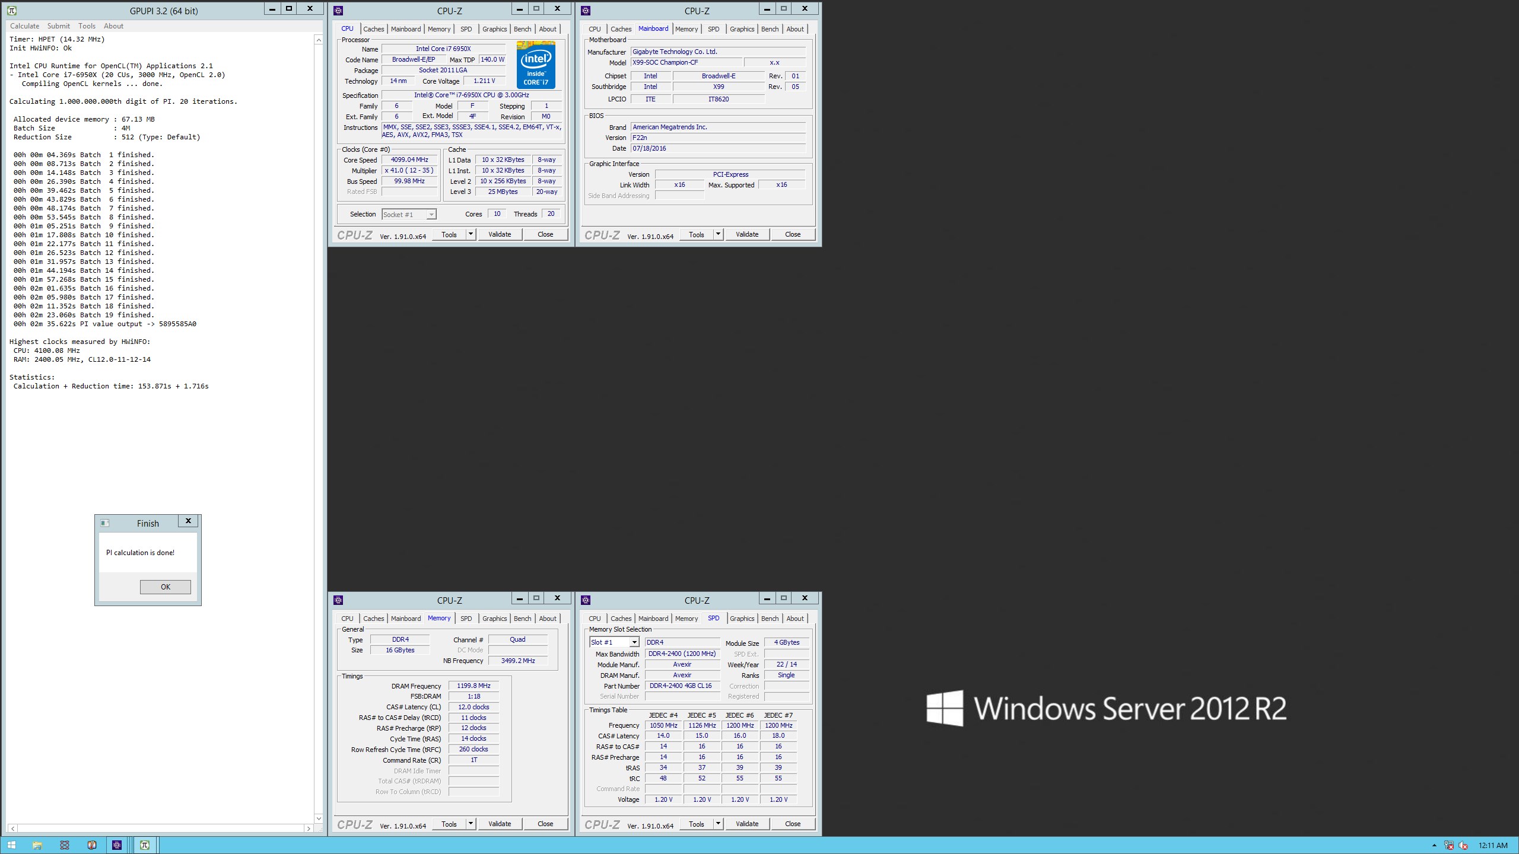
Task: Close the Finish dialog with the X
Action: (x=188, y=521)
